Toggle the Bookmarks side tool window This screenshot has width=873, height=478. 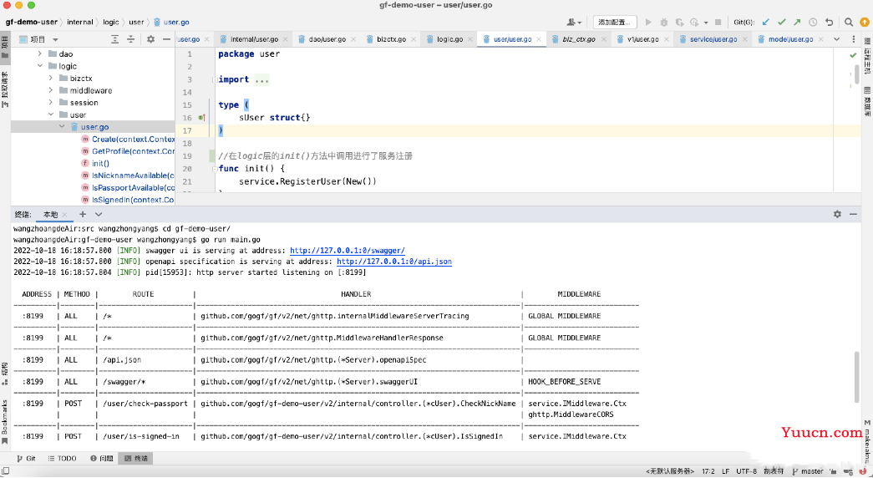point(4,422)
